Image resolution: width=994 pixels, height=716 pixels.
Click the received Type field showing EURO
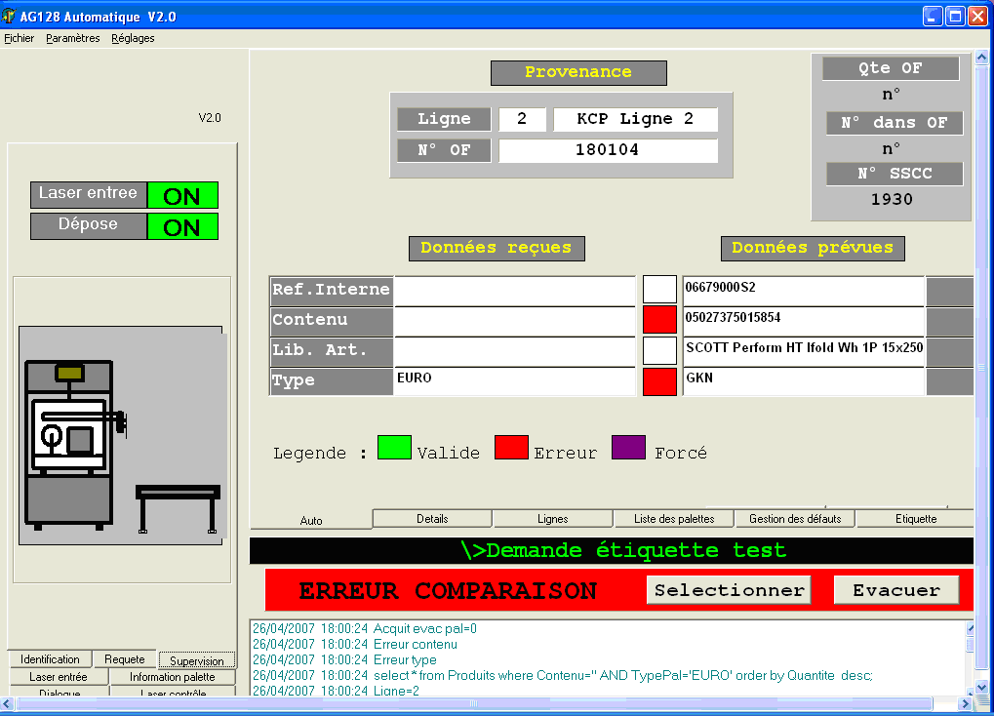[x=515, y=381]
